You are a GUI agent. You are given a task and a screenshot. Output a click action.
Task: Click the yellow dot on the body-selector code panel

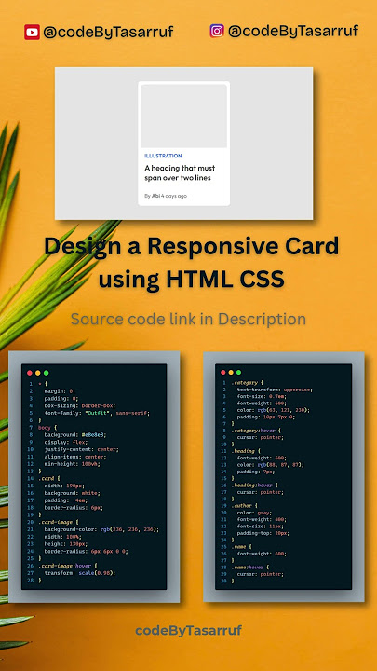coord(38,373)
